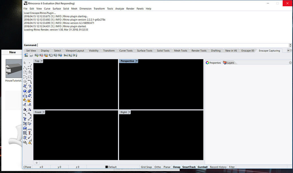Select the Arc tool in the left toolbar

(x=25, y=77)
